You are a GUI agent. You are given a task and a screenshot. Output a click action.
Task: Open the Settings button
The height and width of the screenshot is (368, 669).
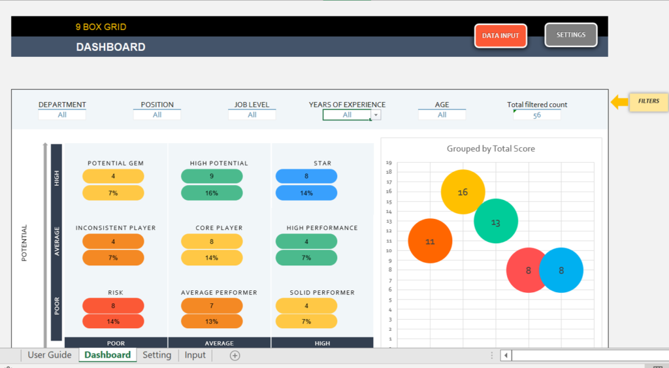[571, 35]
